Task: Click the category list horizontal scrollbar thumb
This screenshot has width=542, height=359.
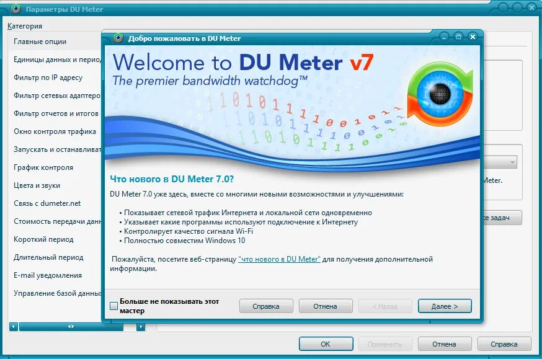Action: 71,327
